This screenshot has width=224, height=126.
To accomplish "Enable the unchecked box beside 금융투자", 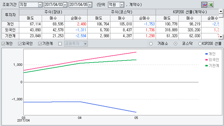I will 60,44.
